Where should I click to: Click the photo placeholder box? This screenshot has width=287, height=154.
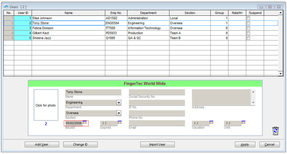pyautogui.click(x=46, y=105)
